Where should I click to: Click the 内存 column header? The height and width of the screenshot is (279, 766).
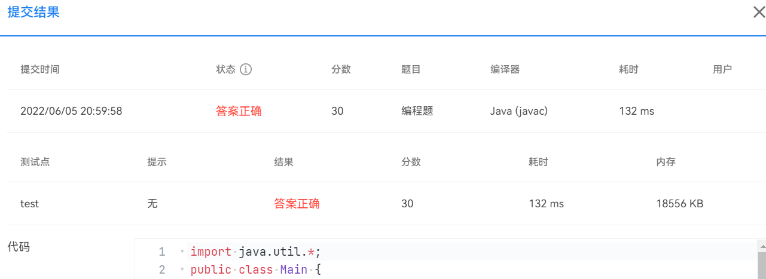click(666, 162)
